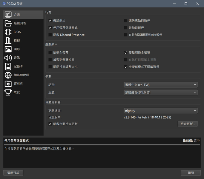Image resolution: width=204 pixels, height=179 pixels.
Task: Switch to 遊戲列表 settings page
Action: click(x=23, y=23)
